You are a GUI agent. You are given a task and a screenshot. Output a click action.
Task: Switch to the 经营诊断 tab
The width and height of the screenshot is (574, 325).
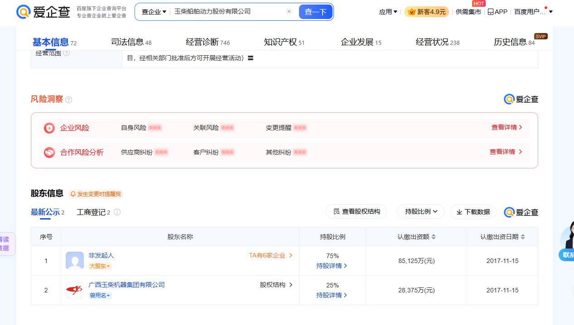[x=207, y=42]
